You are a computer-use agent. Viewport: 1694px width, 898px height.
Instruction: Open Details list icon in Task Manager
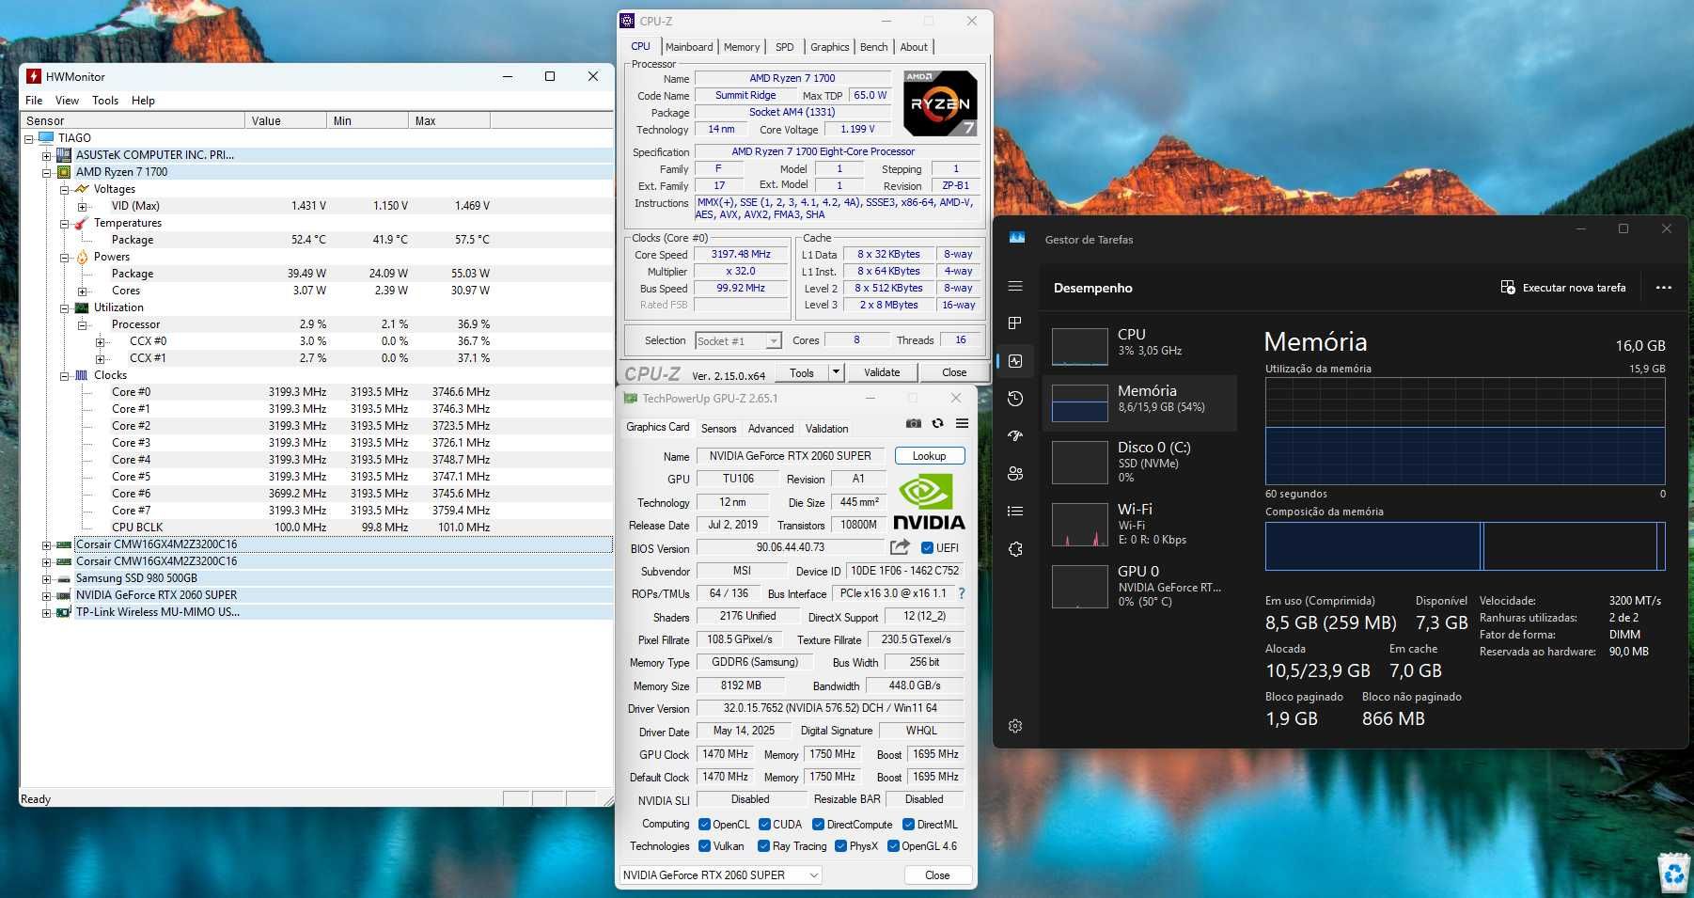[1015, 512]
